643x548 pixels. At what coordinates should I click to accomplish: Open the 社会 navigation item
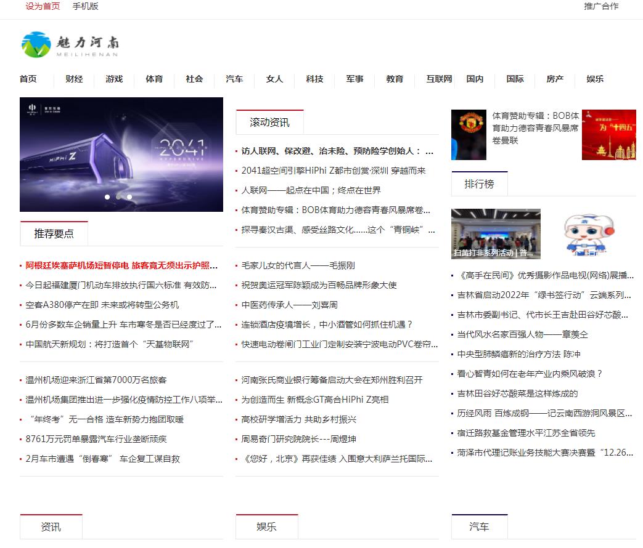194,79
